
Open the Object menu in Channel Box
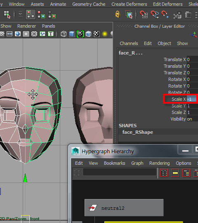(164, 43)
